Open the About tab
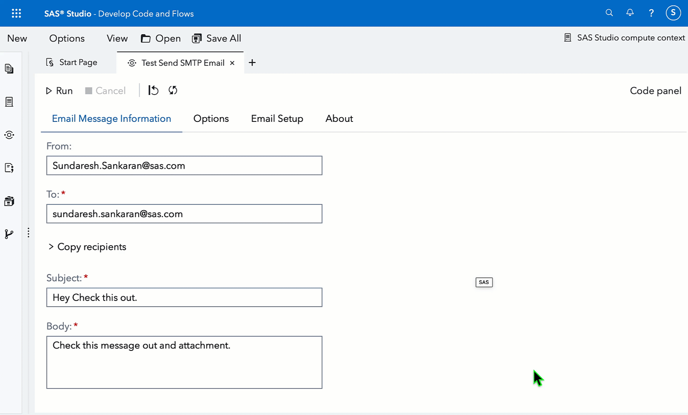Screen dimensions: 688x415 (x=339, y=119)
